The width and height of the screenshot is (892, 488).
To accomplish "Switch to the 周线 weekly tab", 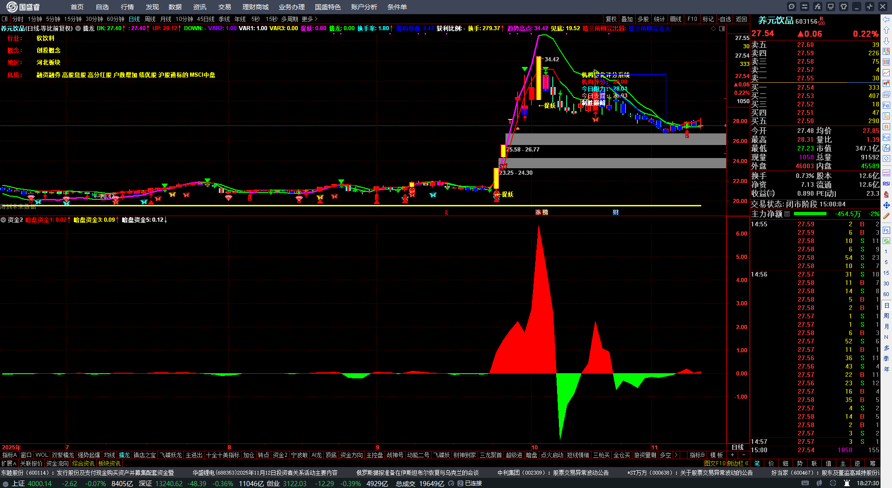I will point(150,19).
